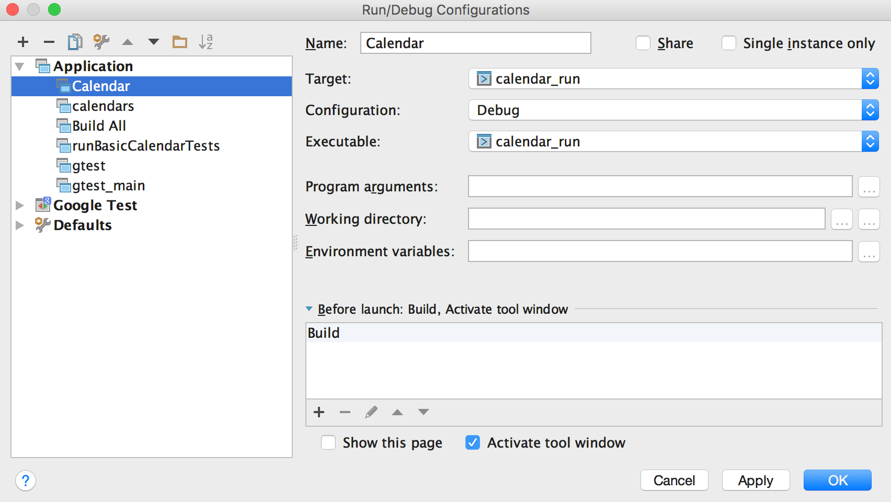
Task: Click the edit pencil icon under Before launch
Action: [371, 412]
